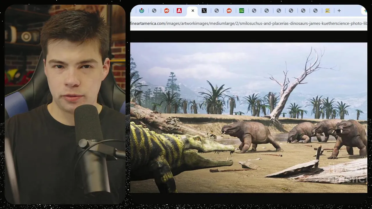Switch to the X (Twitter) tab
Screen dimensions: 372x209
pyautogui.click(x=204, y=11)
